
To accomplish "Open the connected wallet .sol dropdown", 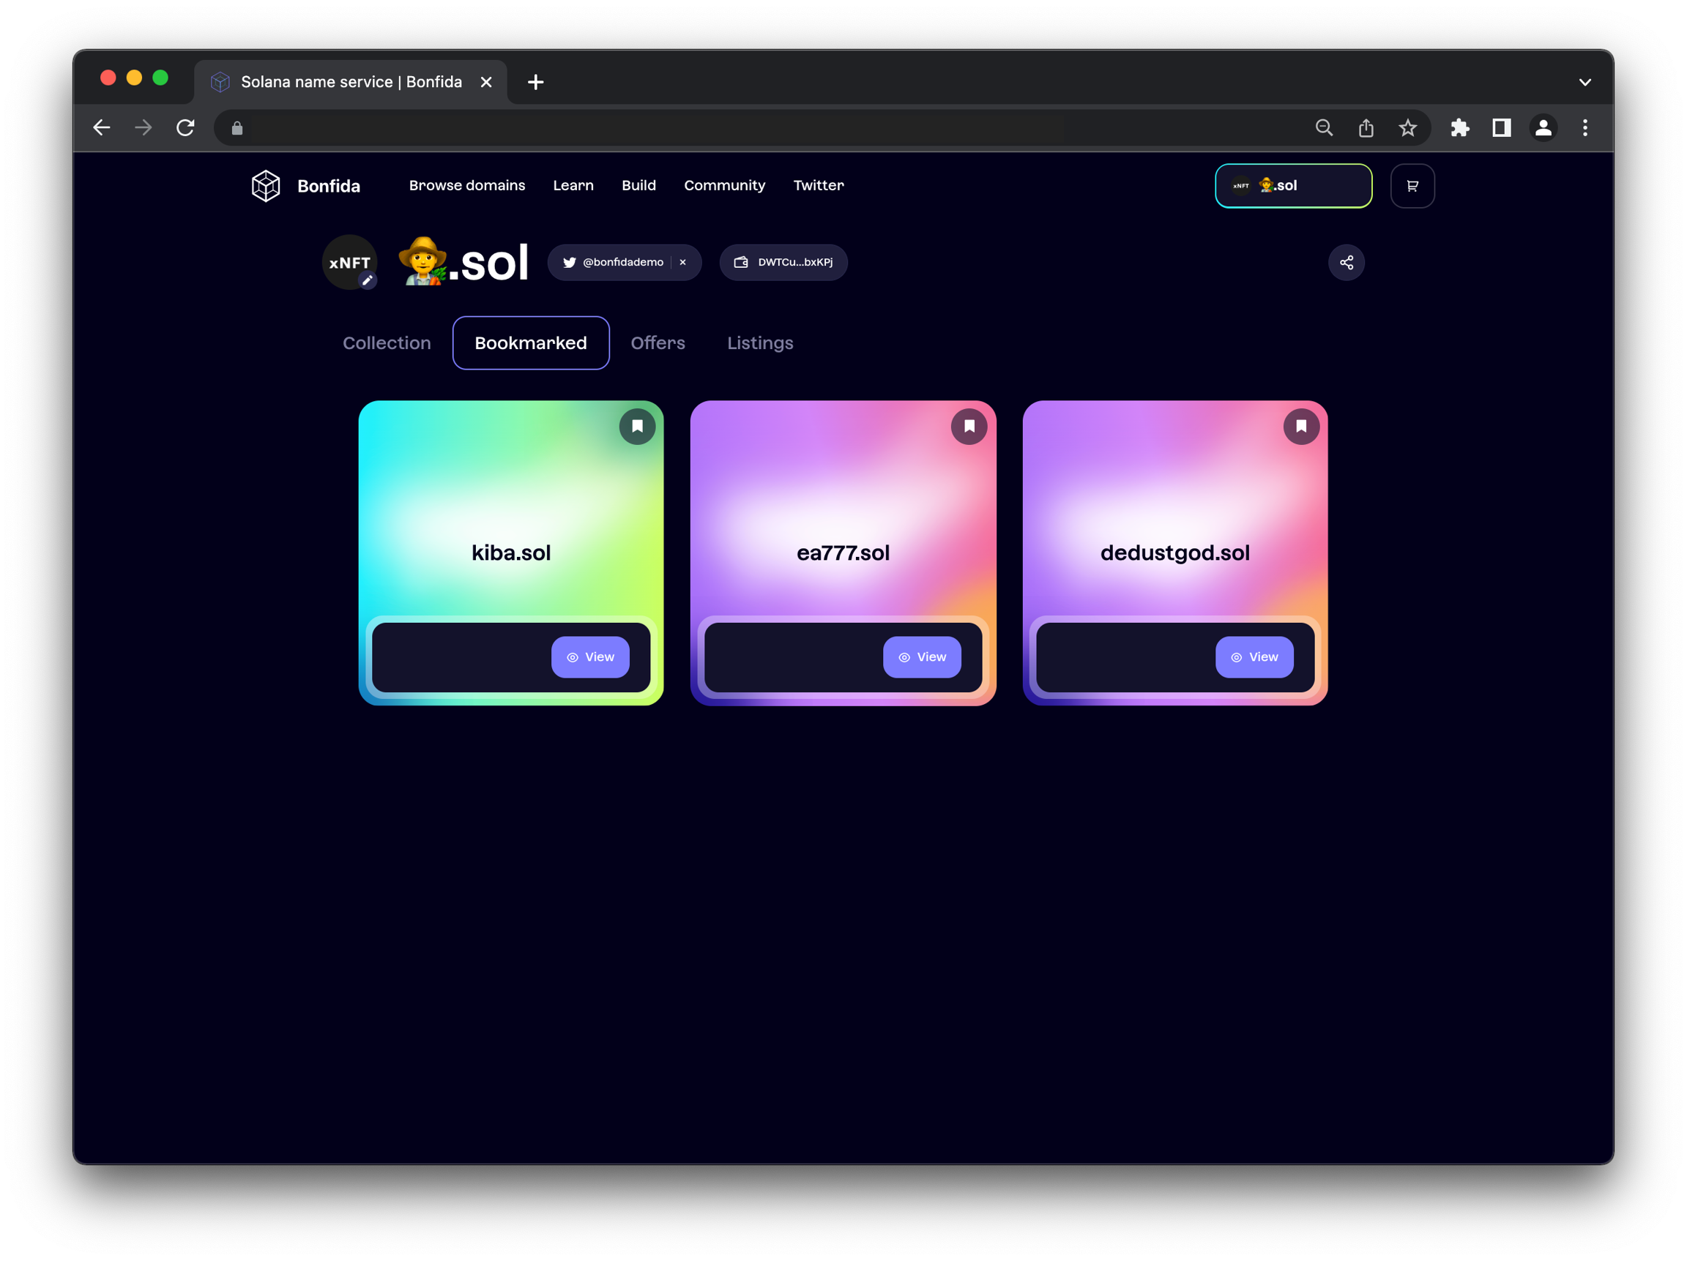I will pos(1292,186).
